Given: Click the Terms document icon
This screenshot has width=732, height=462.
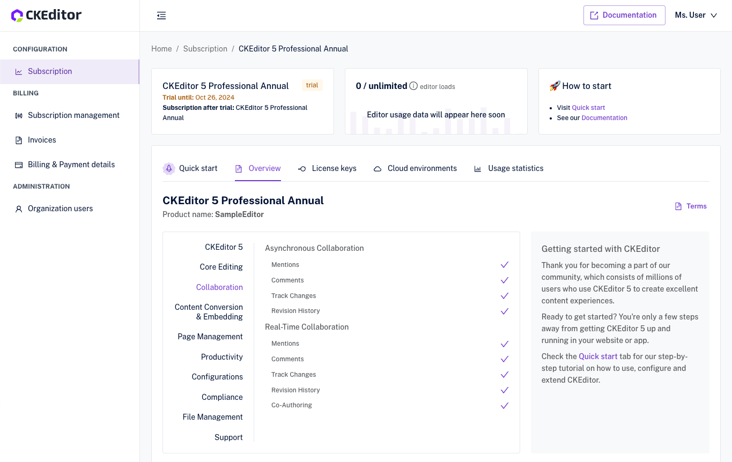Looking at the screenshot, I should [x=678, y=206].
